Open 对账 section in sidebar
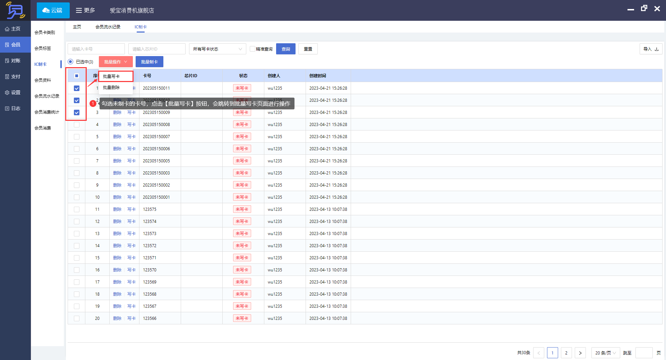The image size is (666, 360). coord(15,61)
